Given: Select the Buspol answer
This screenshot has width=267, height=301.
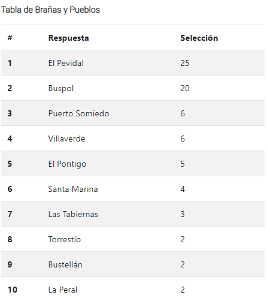Looking at the screenshot, I should [x=61, y=88].
